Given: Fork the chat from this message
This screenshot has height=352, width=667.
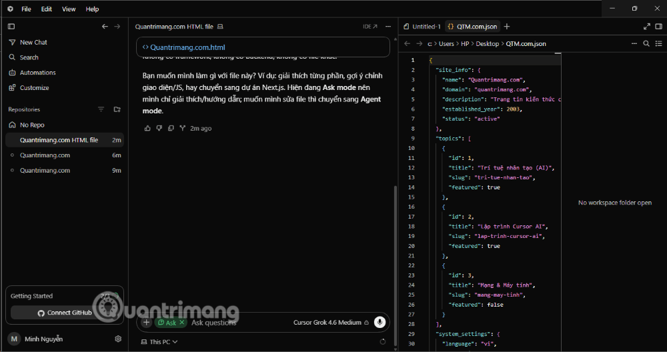Looking at the screenshot, I should (x=183, y=128).
